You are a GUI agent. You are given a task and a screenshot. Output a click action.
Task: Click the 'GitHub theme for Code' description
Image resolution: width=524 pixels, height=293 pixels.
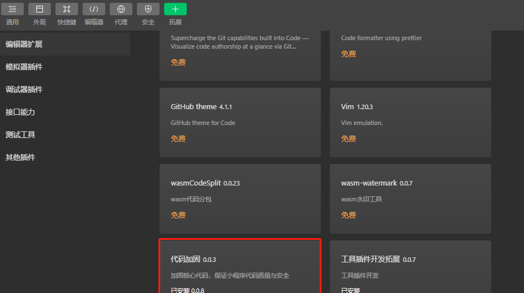click(203, 123)
